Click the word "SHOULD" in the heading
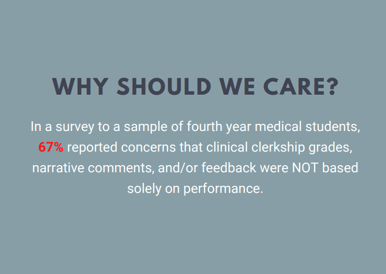This screenshot has width=386, height=274. (164, 87)
